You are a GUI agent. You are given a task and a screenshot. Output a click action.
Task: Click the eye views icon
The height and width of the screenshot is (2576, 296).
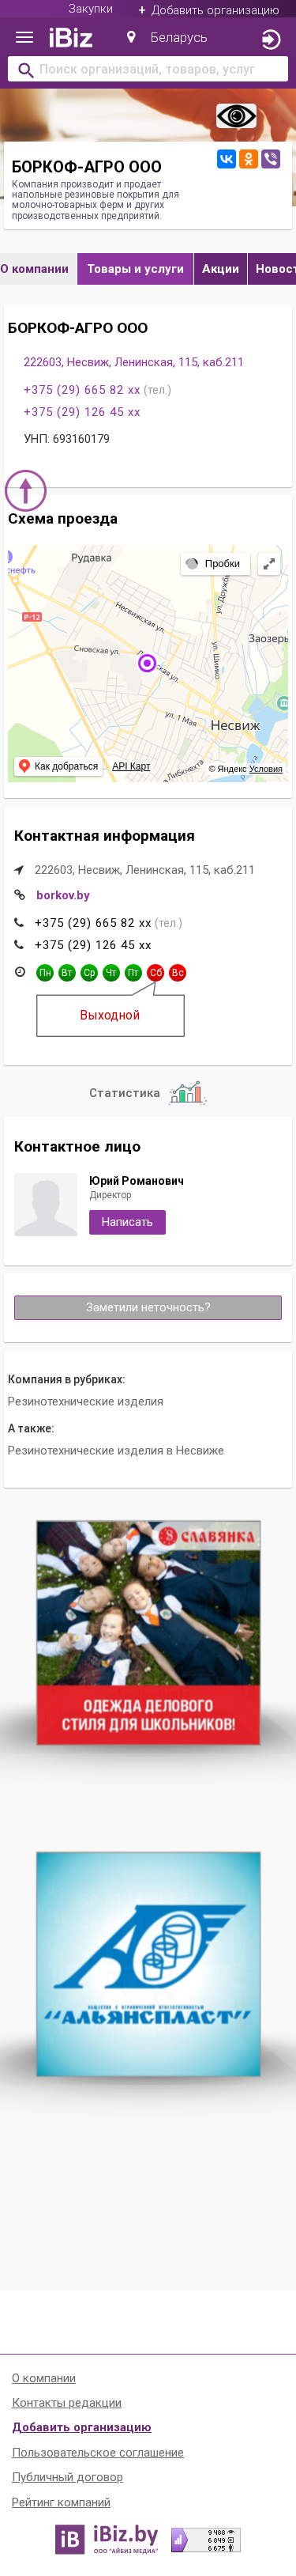[x=236, y=117]
